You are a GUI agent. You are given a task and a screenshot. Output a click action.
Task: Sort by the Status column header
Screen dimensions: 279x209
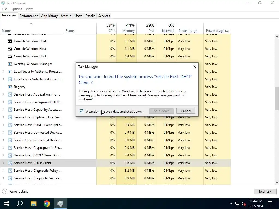pos(80,28)
